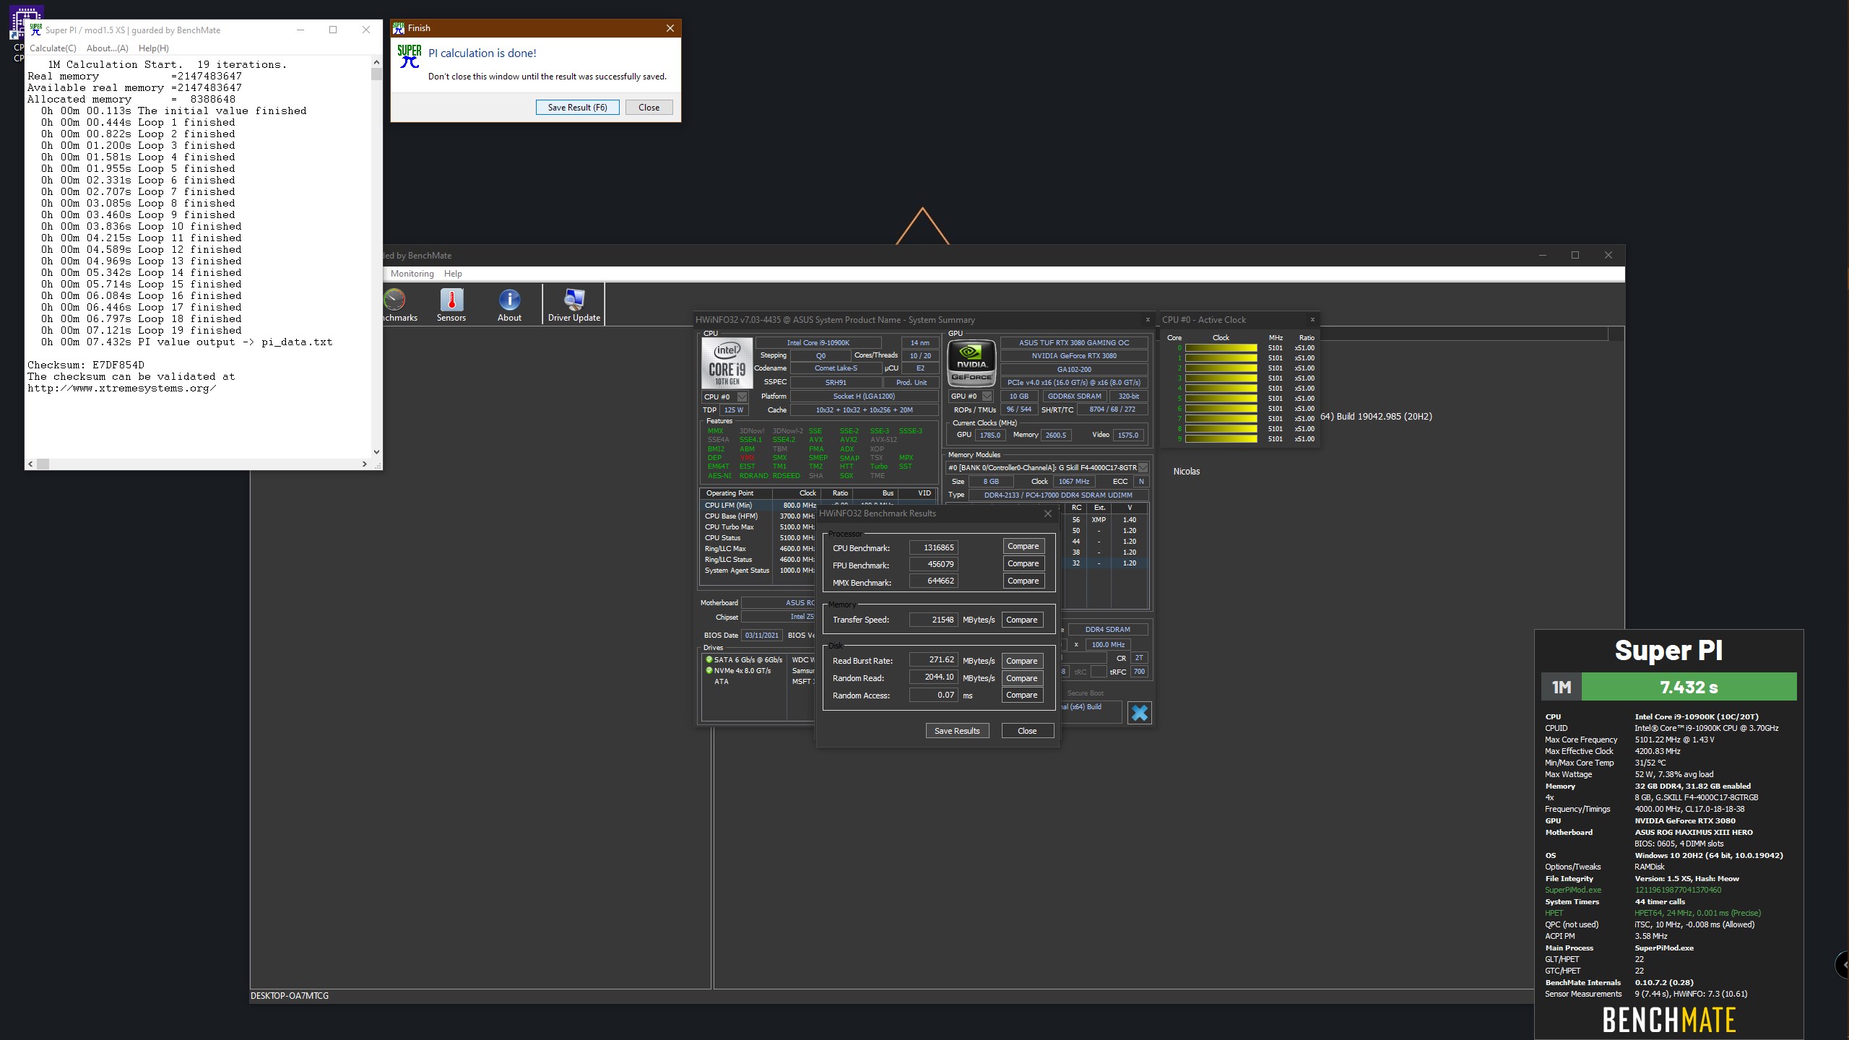Click the SATA 6 Gb/s drive status icon
The height and width of the screenshot is (1040, 1849).
(709, 659)
